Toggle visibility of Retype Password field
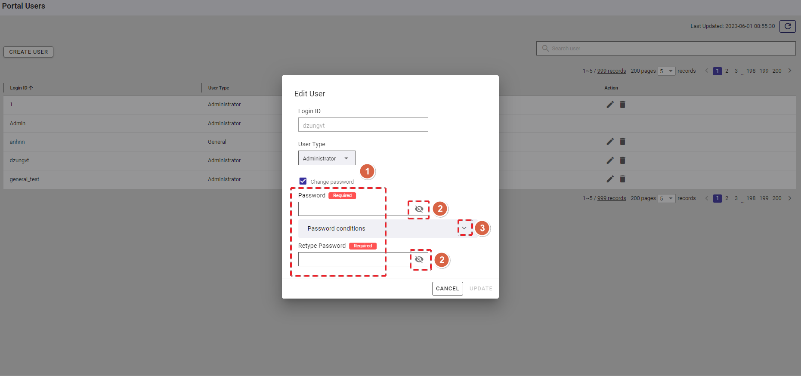This screenshot has height=376, width=801. [x=419, y=259]
